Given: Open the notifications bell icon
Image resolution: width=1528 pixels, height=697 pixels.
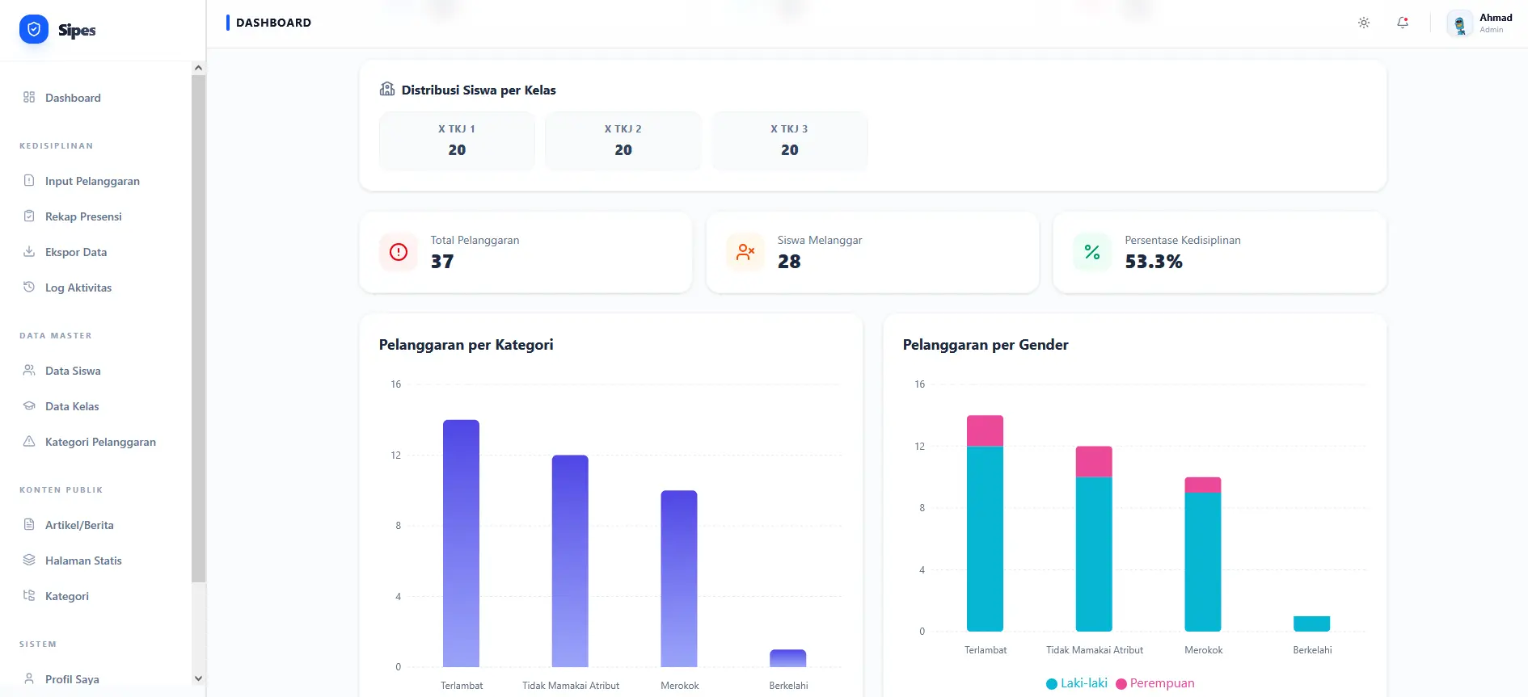Looking at the screenshot, I should click(1403, 23).
